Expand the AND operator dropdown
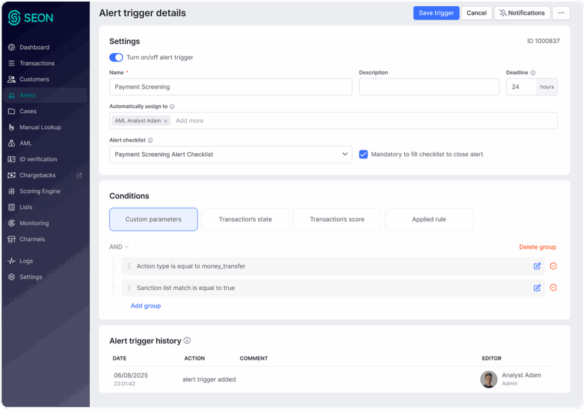 [119, 247]
